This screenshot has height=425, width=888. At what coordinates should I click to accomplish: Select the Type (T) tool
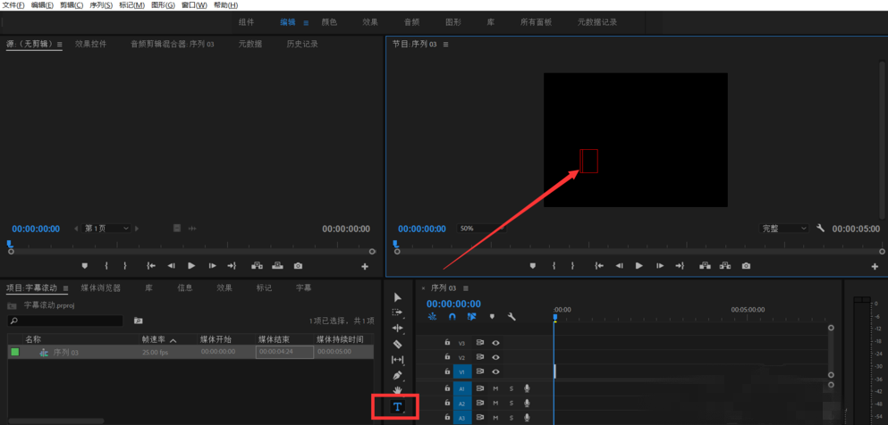tap(398, 407)
